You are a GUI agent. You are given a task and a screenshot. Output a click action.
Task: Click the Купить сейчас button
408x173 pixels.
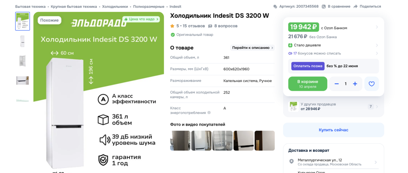(x=333, y=130)
